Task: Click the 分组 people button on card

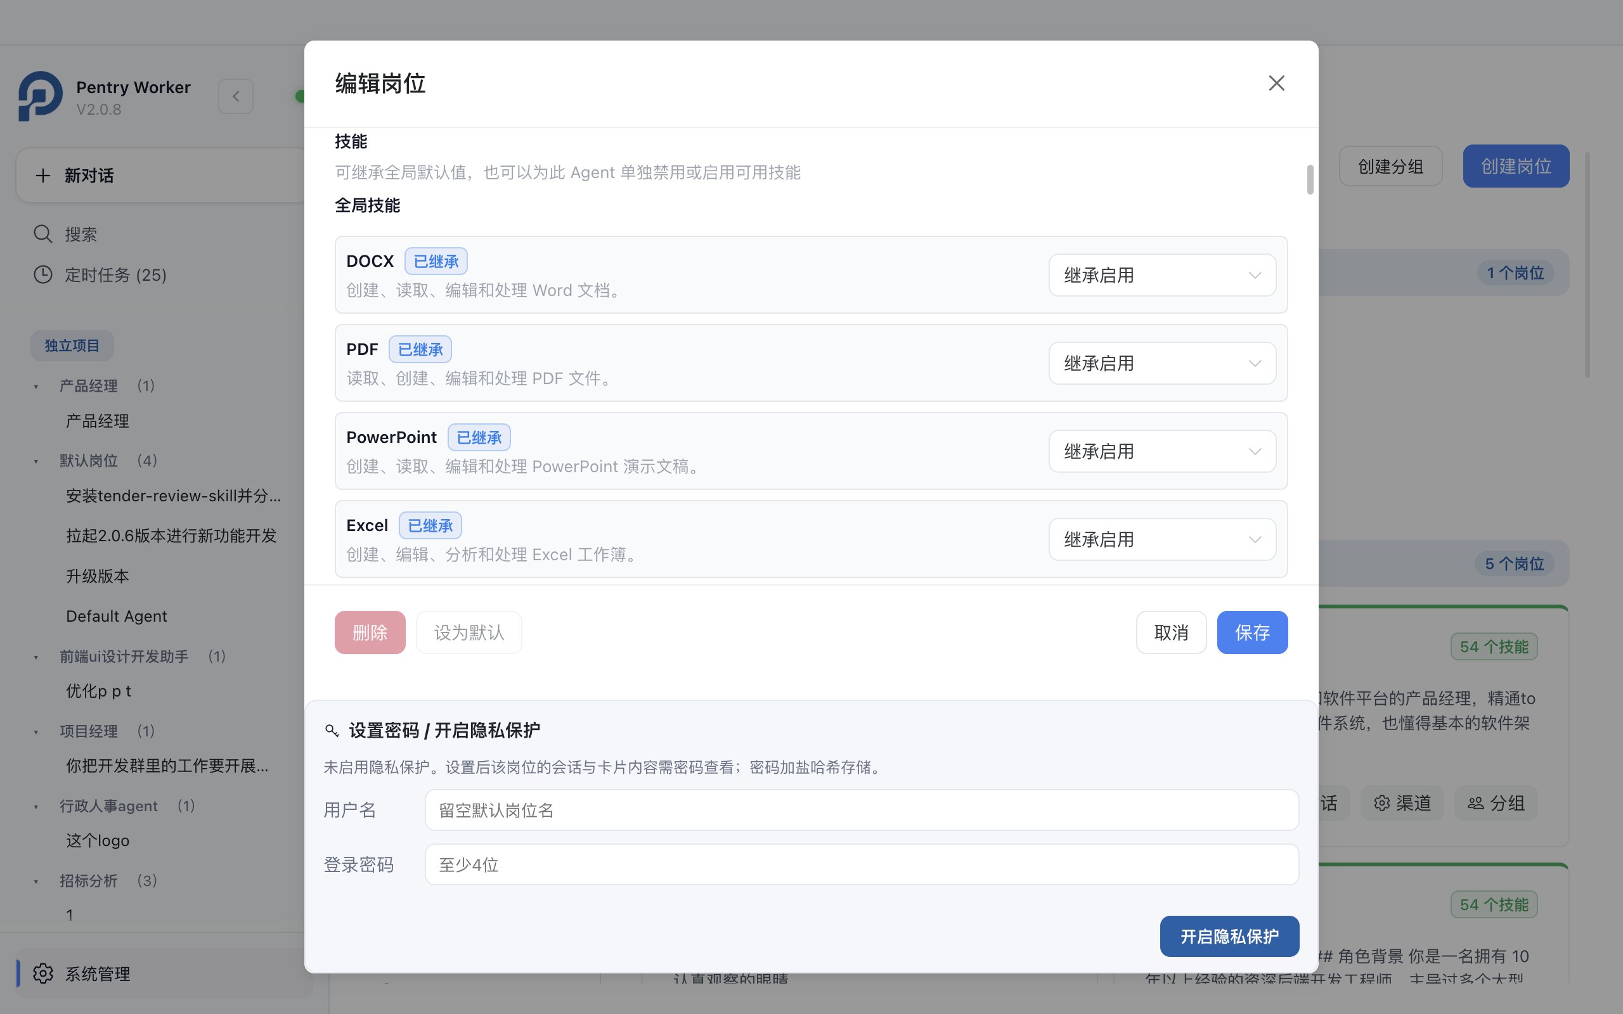Action: pos(1496,803)
